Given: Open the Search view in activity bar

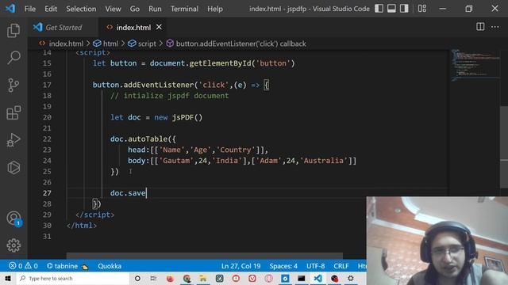Looking at the screenshot, I should pos(13,58).
